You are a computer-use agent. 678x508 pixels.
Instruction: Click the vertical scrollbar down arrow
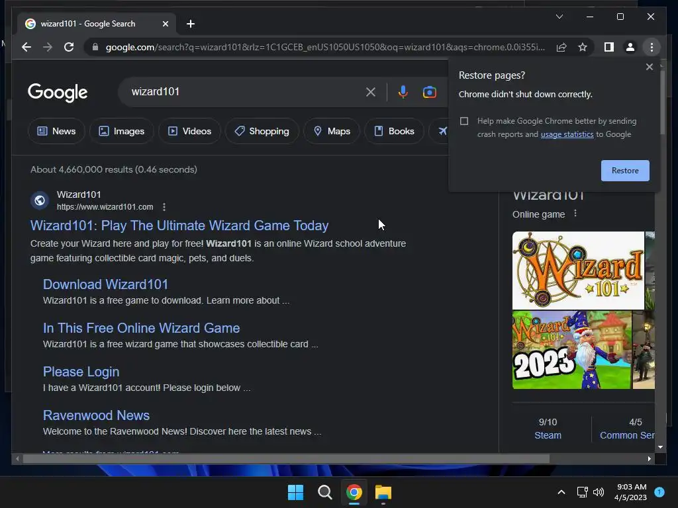(660, 447)
